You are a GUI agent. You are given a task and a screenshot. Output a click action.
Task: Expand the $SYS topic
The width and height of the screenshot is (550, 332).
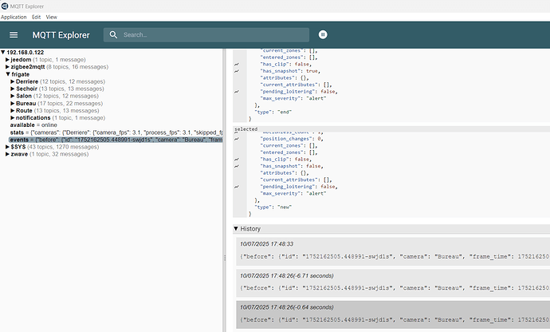coord(7,147)
